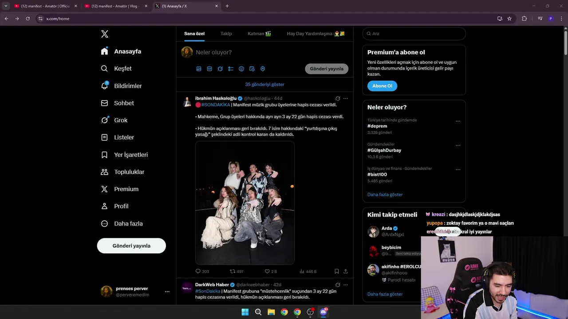Share the Haskoloğlu post
Viewport: 568px width, 319px height.
coord(346,271)
